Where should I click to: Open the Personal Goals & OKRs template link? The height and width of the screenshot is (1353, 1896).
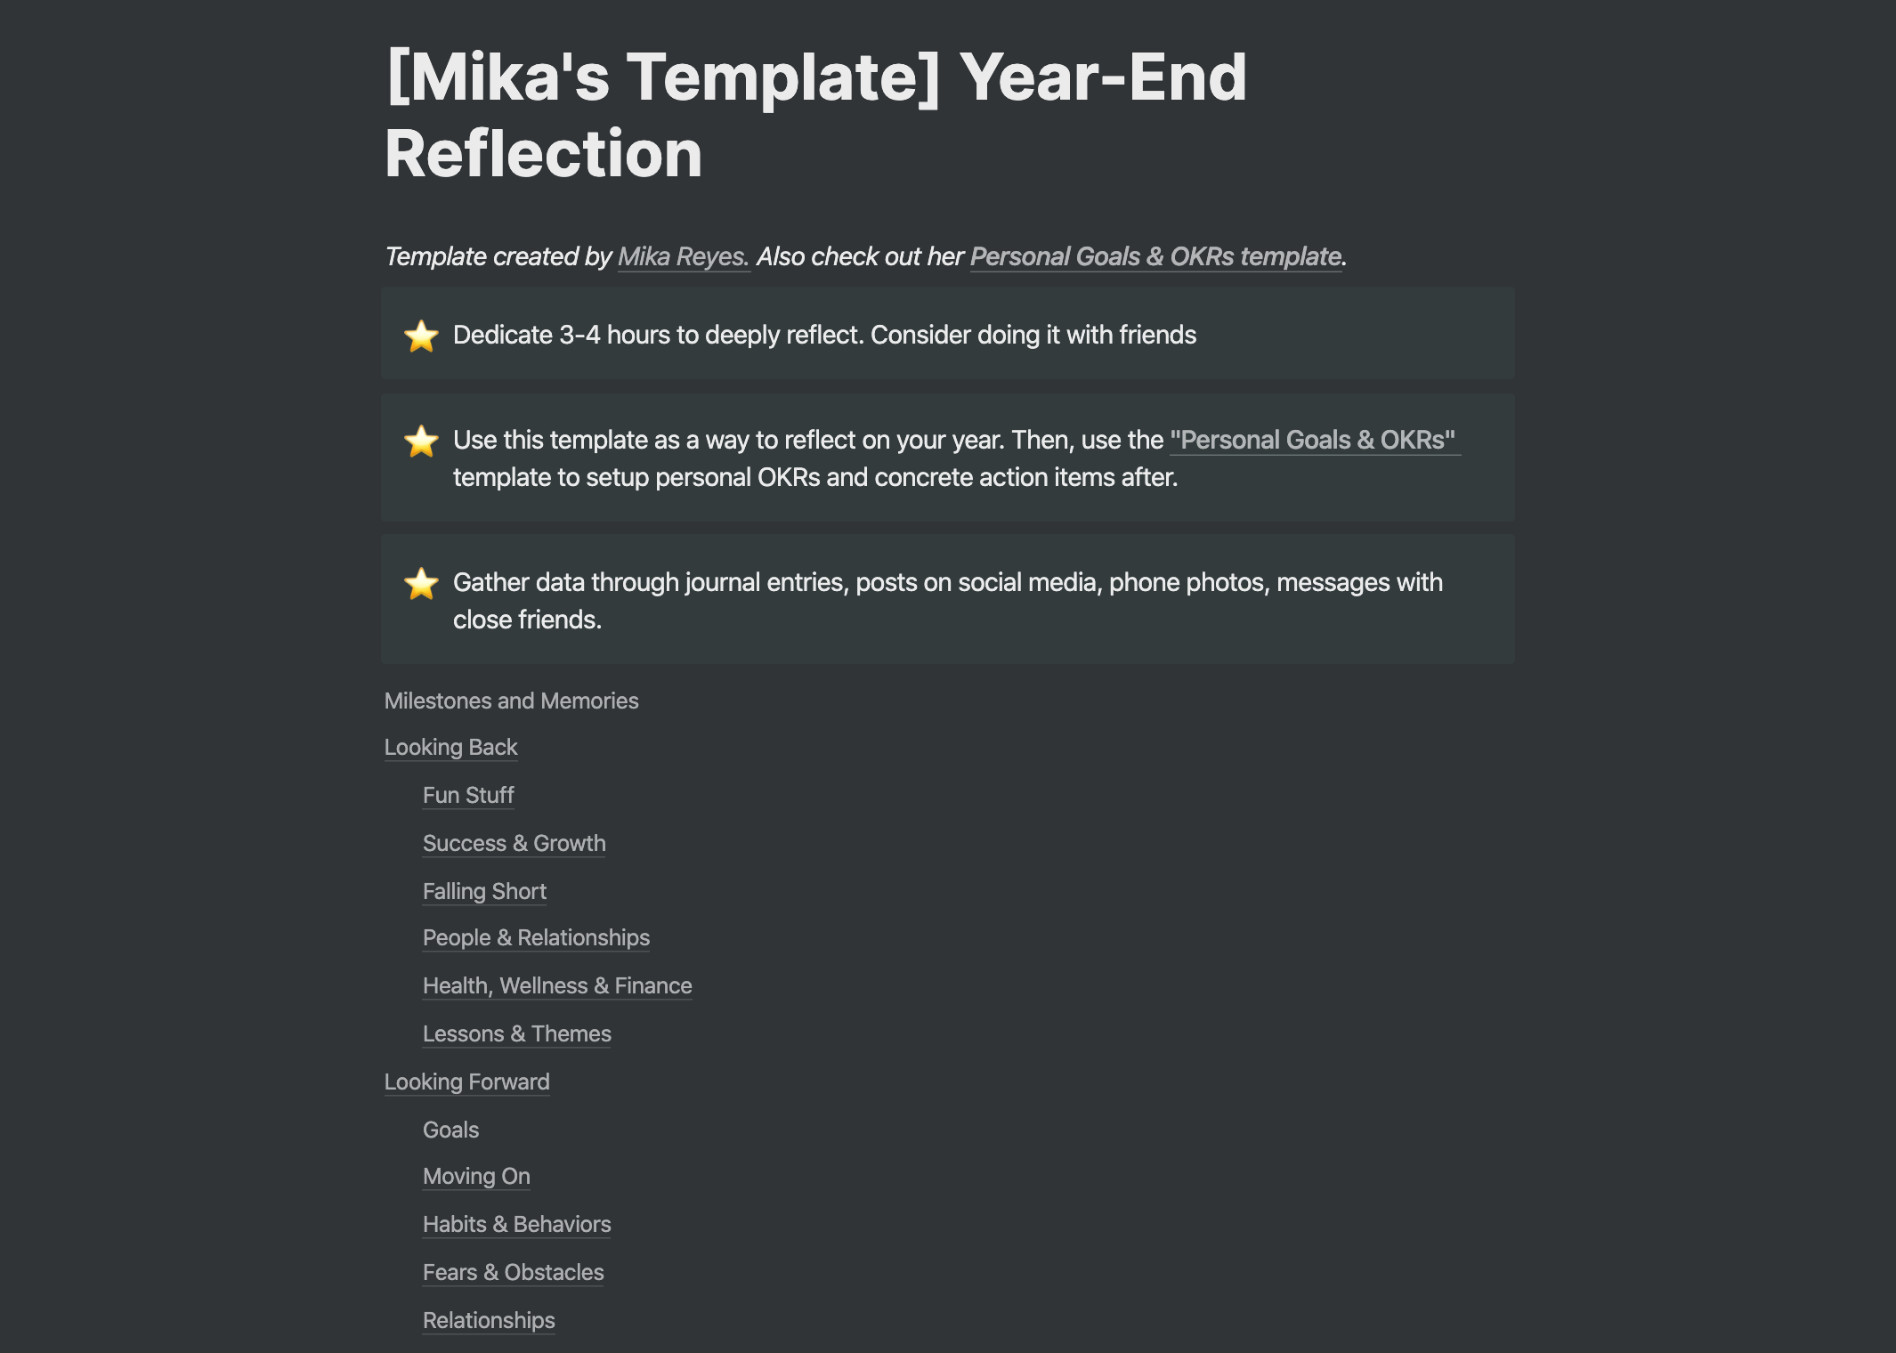(x=1155, y=256)
